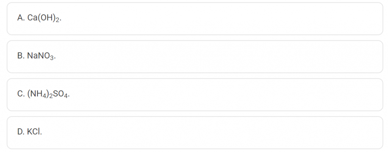Screen dimensions: 388x152
Task: Click the letter B option label
Action: (x=20, y=56)
